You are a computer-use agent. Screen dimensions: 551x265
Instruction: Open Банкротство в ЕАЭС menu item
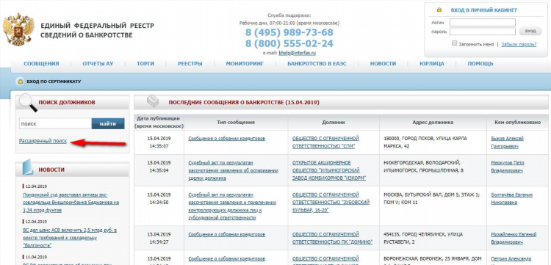[317, 64]
